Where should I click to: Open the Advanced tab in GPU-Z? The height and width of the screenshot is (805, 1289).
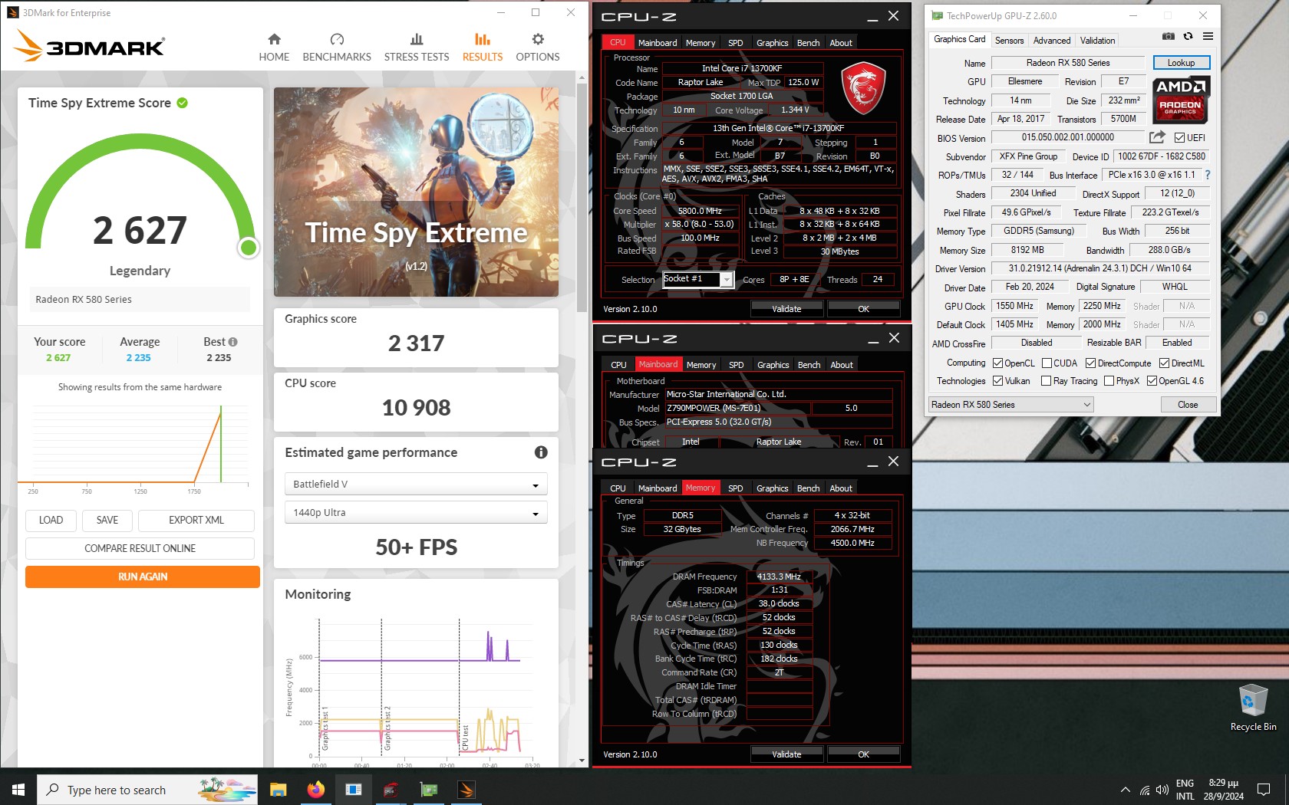1051,41
